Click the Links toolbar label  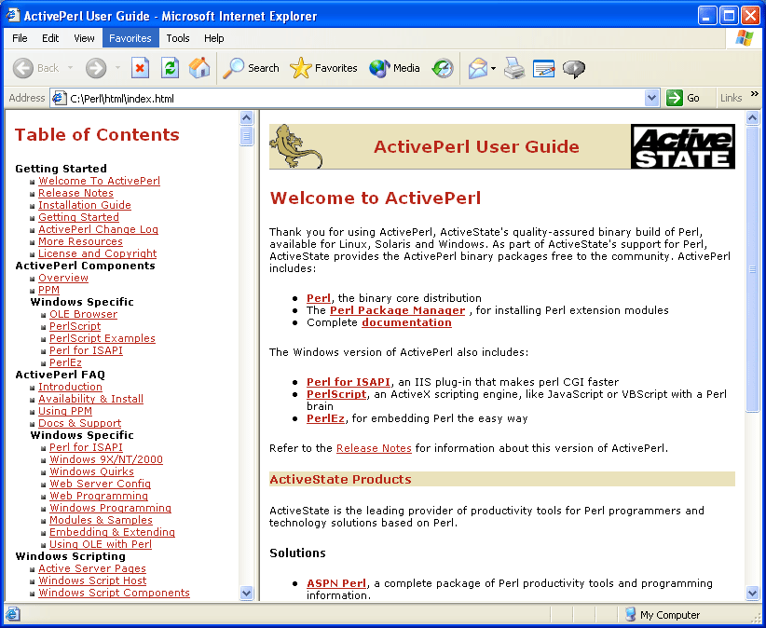click(x=731, y=98)
